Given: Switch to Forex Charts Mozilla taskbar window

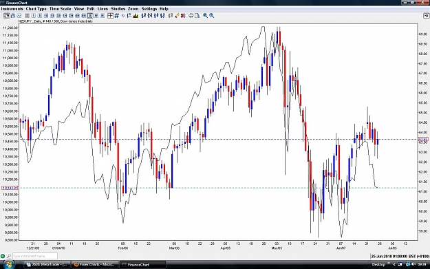Looking at the screenshot, I should pyautogui.click(x=95, y=265).
